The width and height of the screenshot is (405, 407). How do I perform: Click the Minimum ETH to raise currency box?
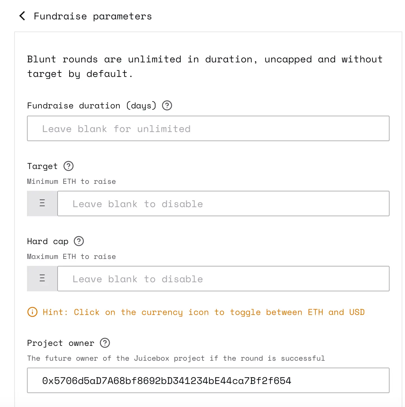42,203
